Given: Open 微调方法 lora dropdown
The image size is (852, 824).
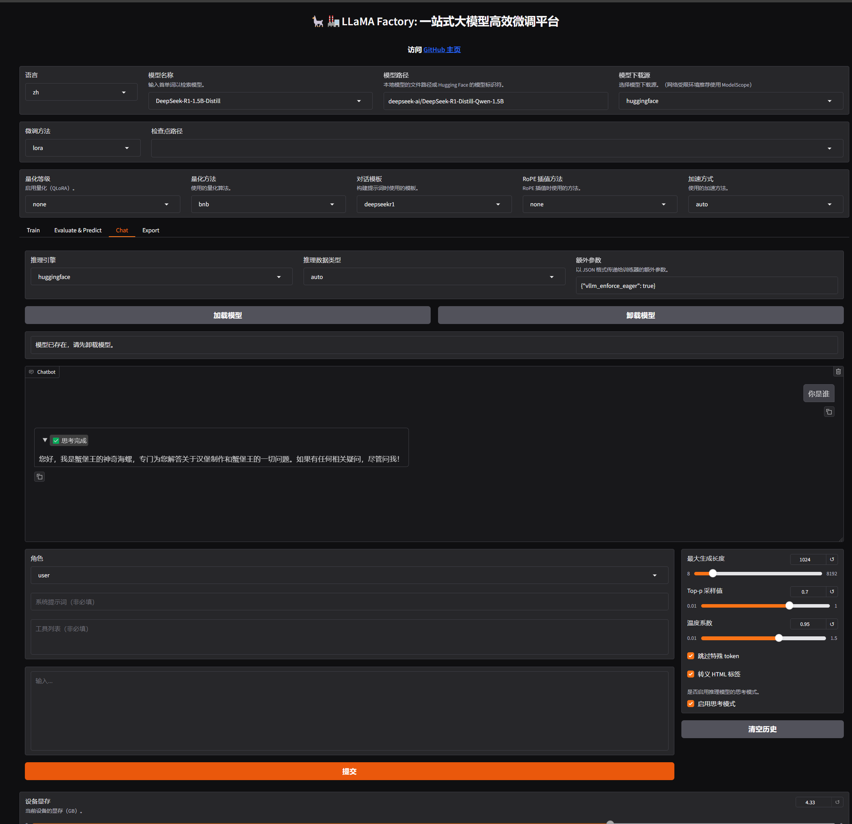Looking at the screenshot, I should pyautogui.click(x=82, y=148).
